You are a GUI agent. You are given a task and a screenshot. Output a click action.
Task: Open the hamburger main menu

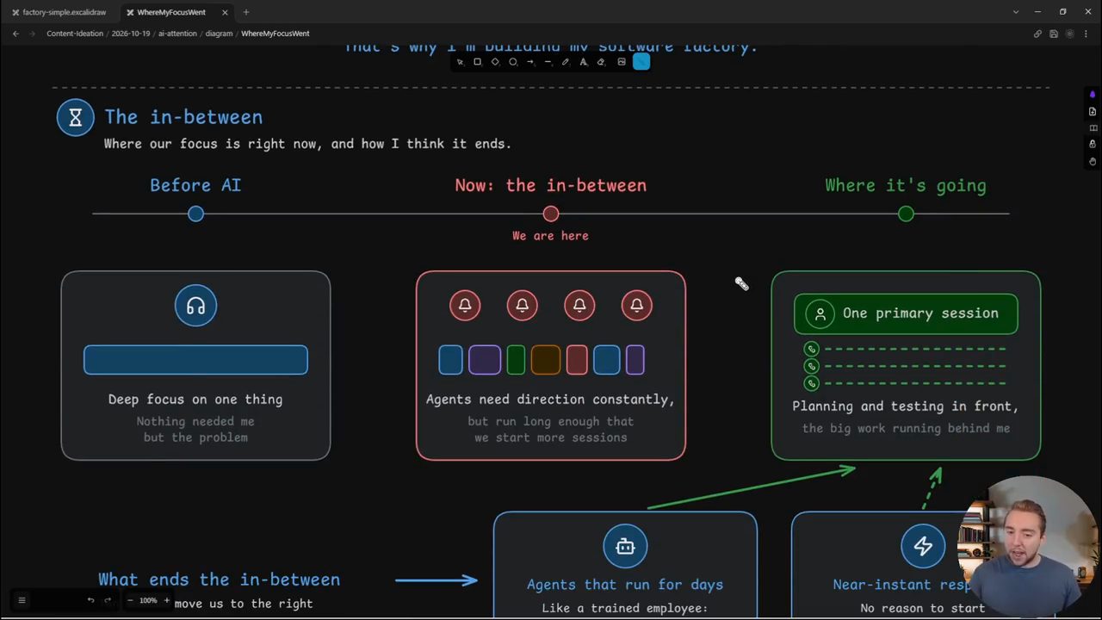[x=22, y=600]
